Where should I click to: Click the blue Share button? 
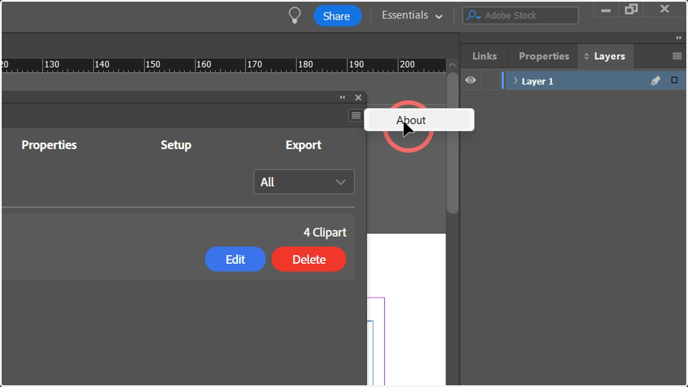[x=337, y=16]
